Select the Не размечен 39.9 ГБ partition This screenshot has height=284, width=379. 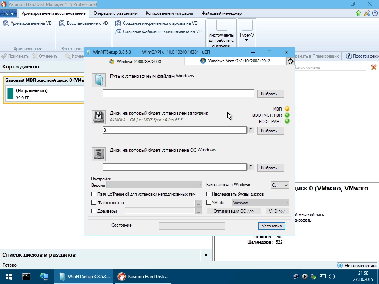[44, 94]
